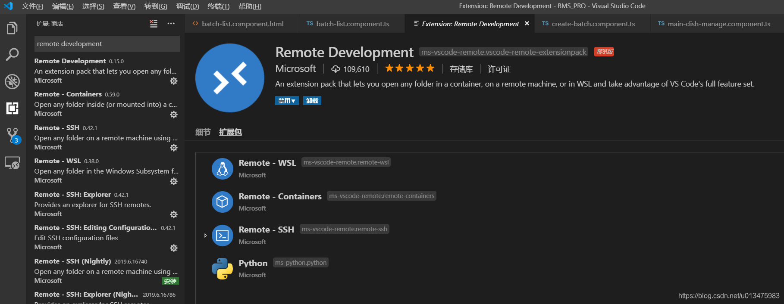Select Remote - SSH: Explorer (Nightly) in list
This screenshot has height=304, width=784.
[x=106, y=297]
